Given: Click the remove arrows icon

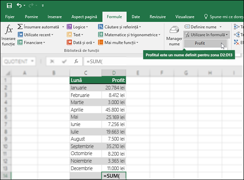Looking at the screenshot, I should [237, 42].
